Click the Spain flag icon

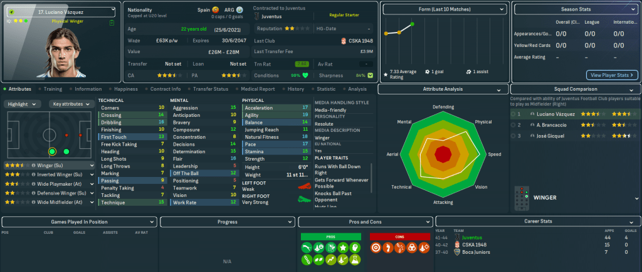click(x=215, y=11)
